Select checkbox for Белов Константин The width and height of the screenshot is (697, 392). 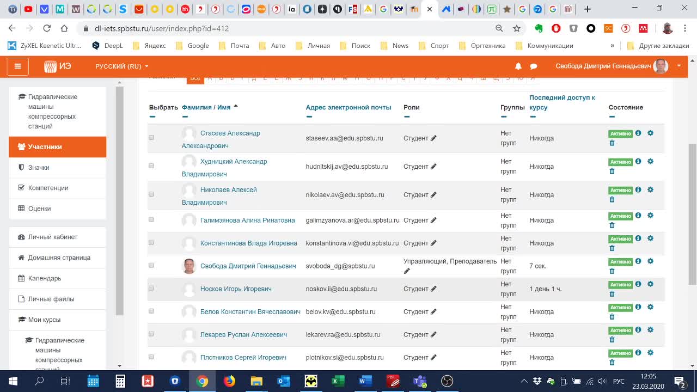151,311
